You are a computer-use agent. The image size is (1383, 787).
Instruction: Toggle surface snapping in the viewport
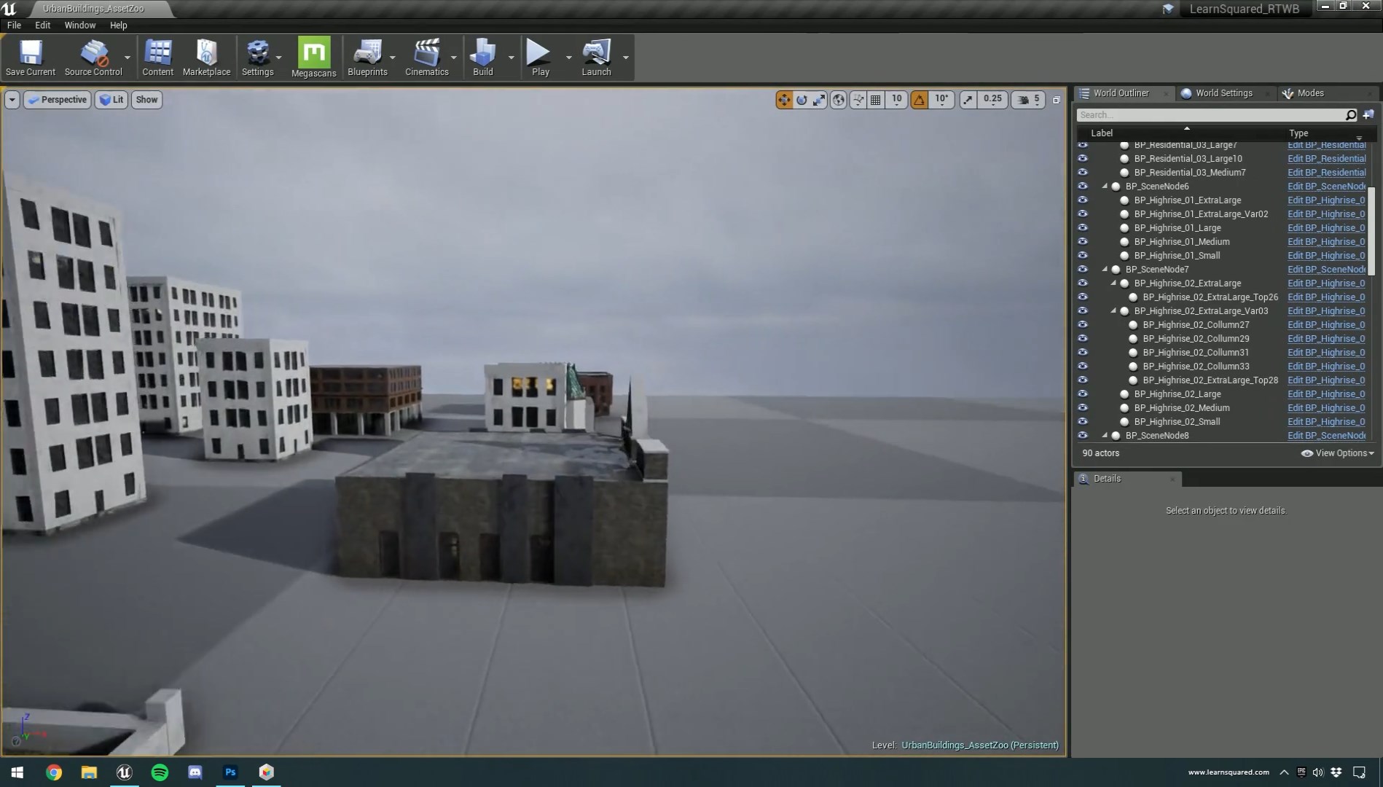pos(858,100)
